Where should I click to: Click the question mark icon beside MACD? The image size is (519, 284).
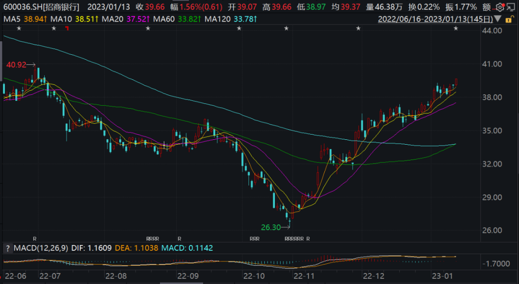[8, 248]
